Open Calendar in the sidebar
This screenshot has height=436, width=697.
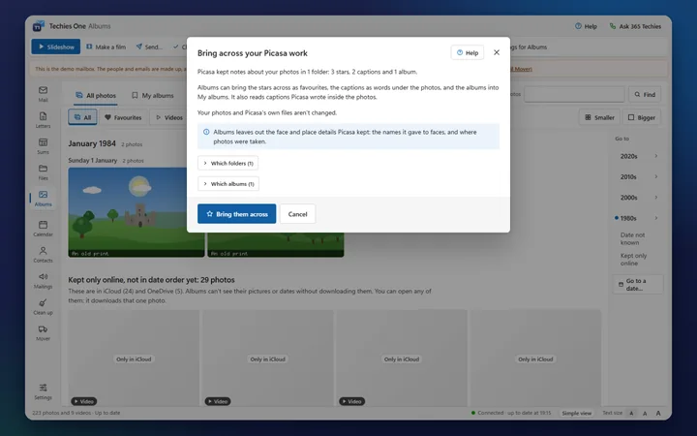coord(44,229)
